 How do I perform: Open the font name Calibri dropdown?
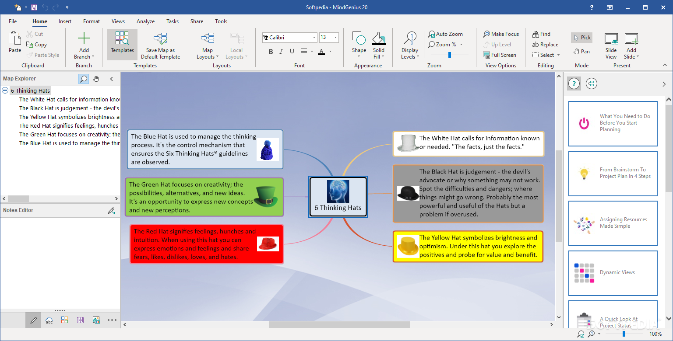tap(314, 38)
